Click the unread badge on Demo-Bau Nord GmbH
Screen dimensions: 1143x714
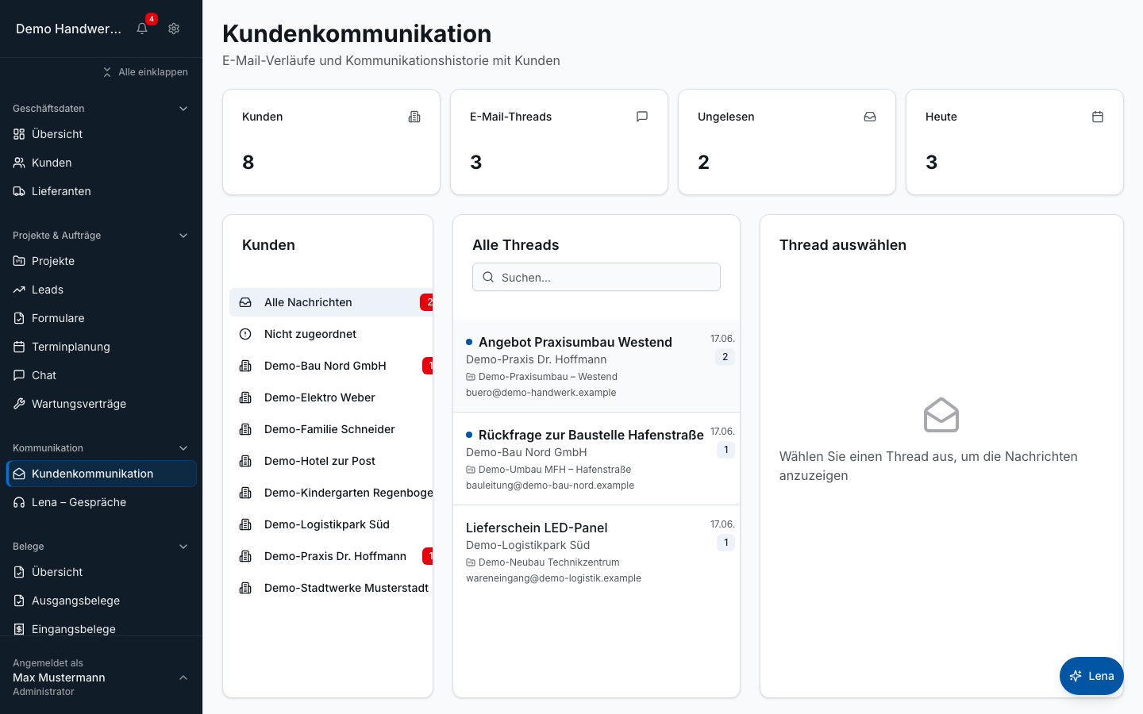click(x=428, y=366)
